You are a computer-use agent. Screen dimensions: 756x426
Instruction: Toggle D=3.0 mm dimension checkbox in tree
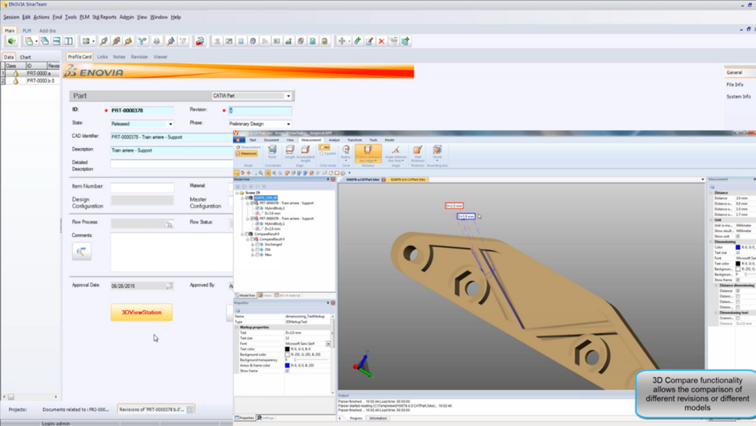[x=257, y=213]
